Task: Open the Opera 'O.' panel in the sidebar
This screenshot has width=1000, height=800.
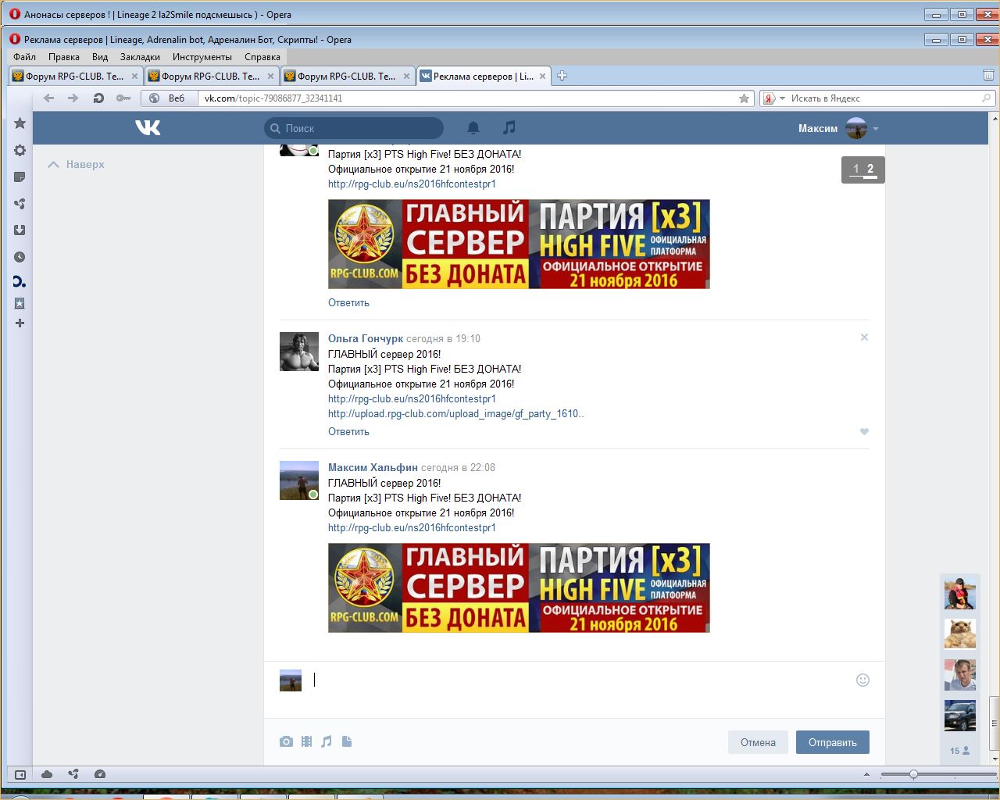Action: [20, 282]
